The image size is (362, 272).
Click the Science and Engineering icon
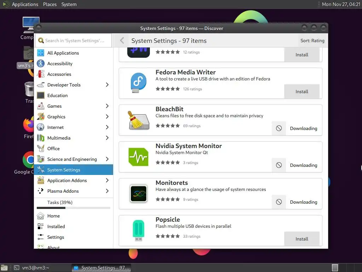(x=41, y=159)
